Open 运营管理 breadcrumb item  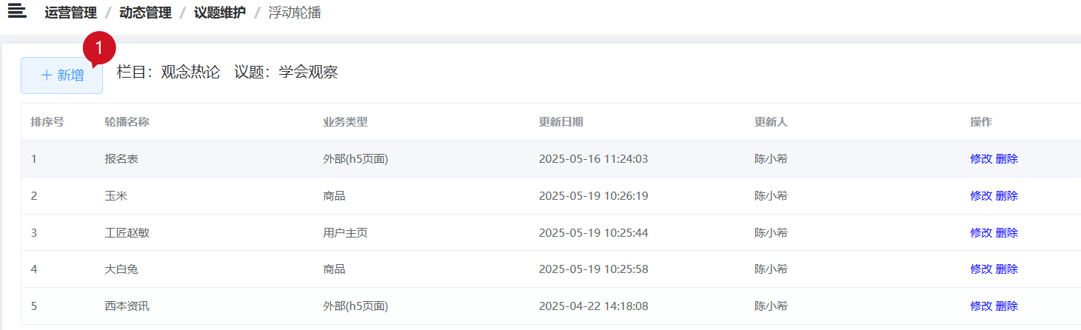pyautogui.click(x=70, y=13)
